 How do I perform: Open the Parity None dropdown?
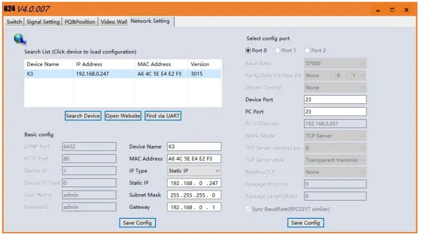point(319,76)
